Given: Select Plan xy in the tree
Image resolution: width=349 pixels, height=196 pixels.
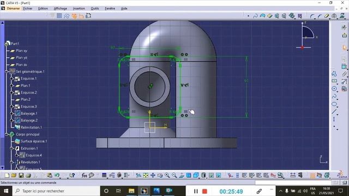Looking at the screenshot, I should point(21,51).
